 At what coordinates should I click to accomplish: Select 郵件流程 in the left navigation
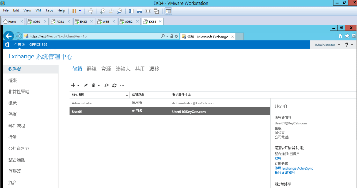(x=17, y=126)
